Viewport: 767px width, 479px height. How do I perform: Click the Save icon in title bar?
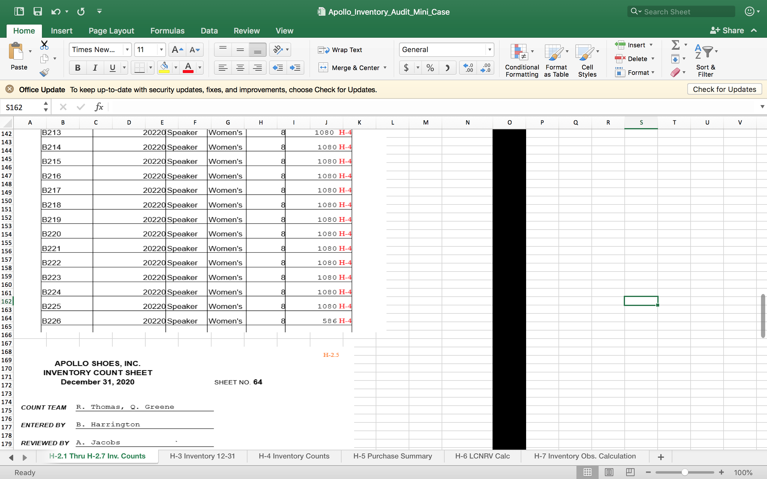pos(37,12)
